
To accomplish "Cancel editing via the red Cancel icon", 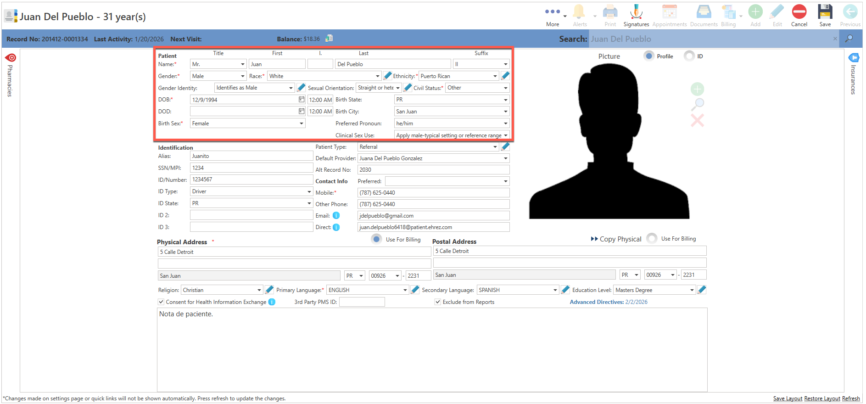I will click(799, 16).
